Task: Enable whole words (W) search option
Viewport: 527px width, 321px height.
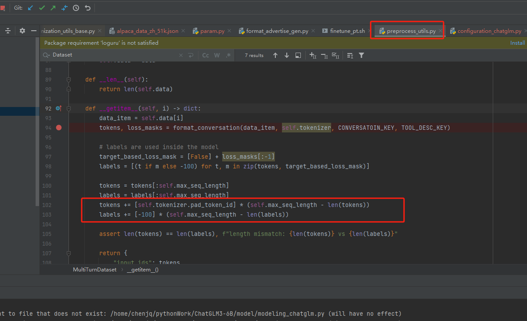Action: coord(215,55)
